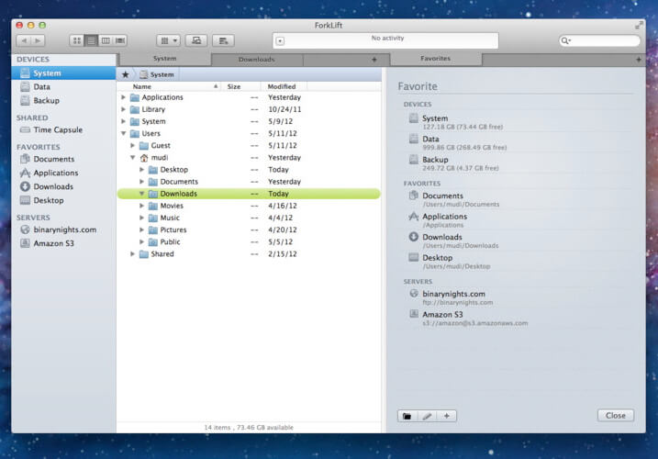This screenshot has height=459, width=658.
Task: Open the arrange-by grid dropdown
Action: tap(169, 40)
